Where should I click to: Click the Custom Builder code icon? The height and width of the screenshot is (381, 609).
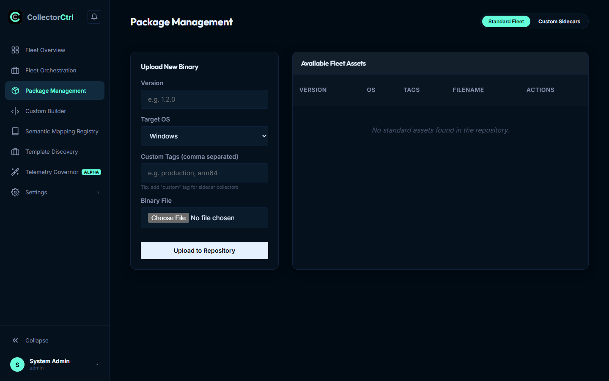click(x=15, y=111)
